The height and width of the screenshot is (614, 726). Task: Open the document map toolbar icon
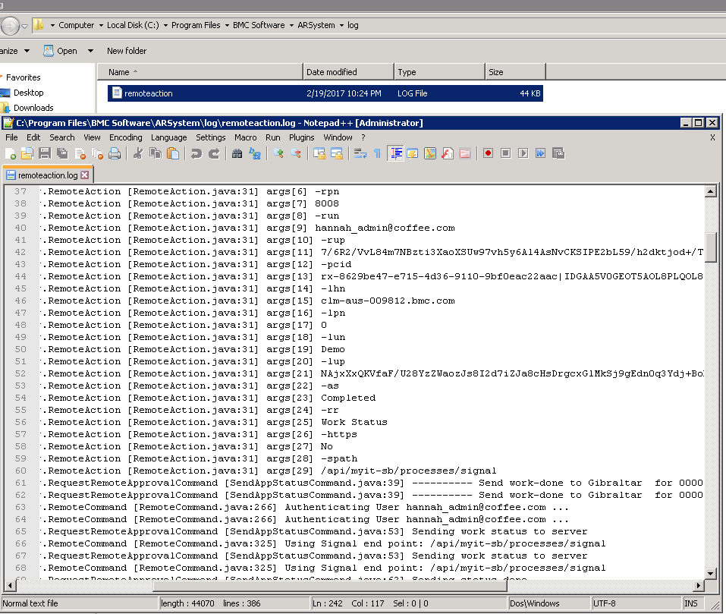430,154
